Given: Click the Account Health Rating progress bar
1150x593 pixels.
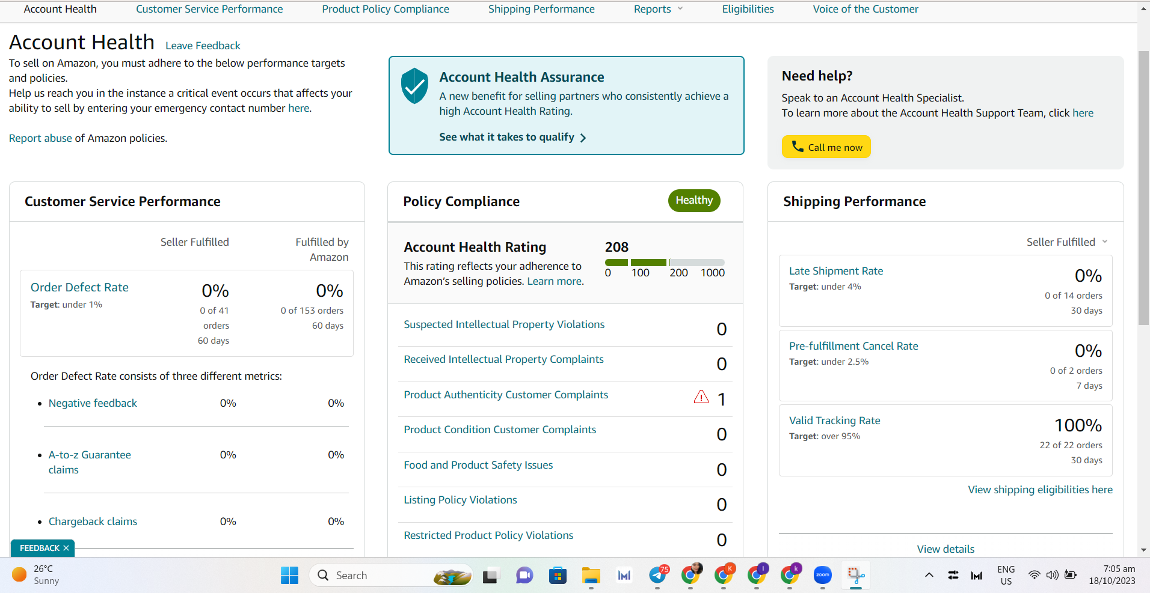Looking at the screenshot, I should pos(665,263).
